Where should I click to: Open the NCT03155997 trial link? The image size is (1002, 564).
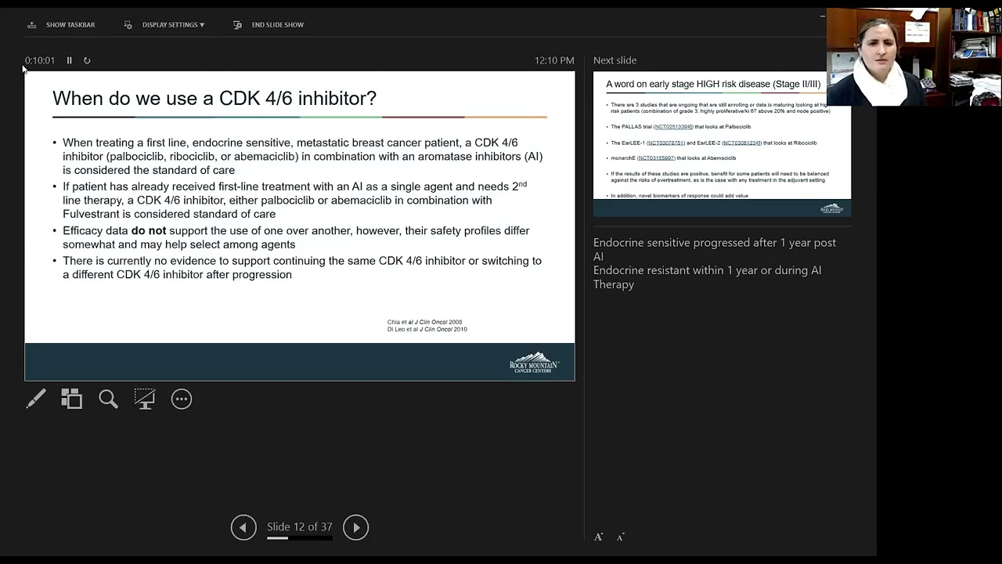(x=656, y=158)
